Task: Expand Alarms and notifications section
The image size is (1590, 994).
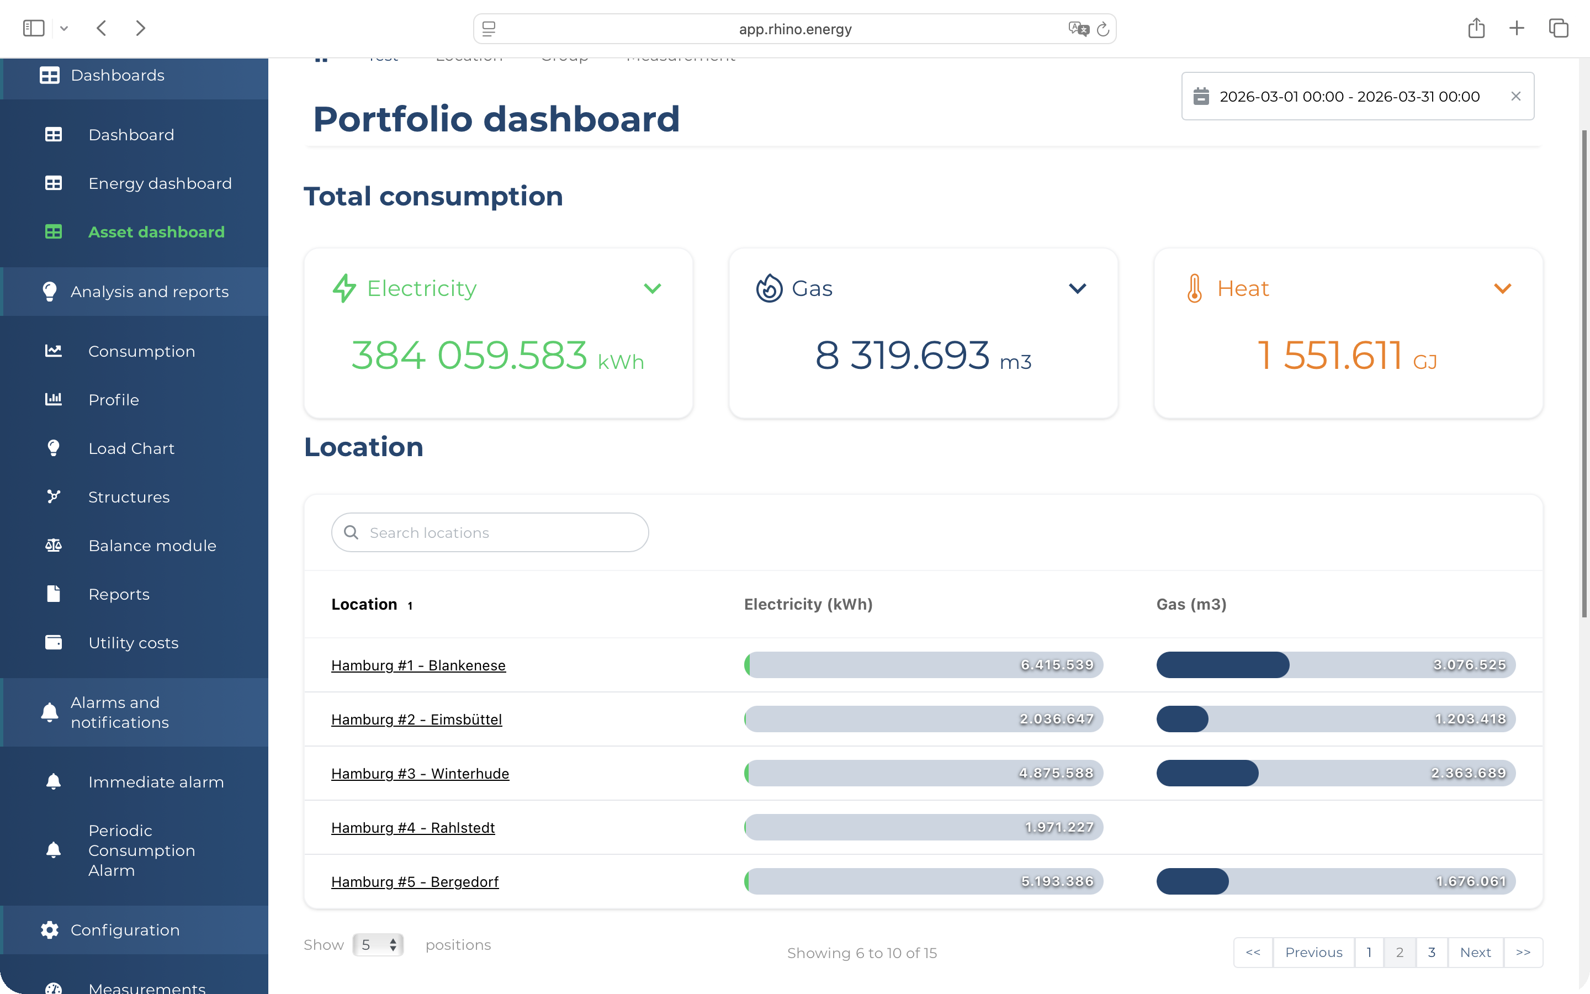Action: [x=134, y=712]
